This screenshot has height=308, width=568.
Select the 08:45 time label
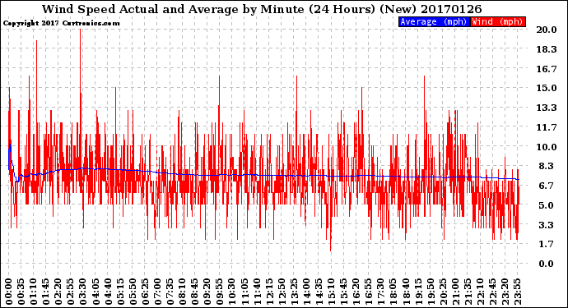pos(194,292)
